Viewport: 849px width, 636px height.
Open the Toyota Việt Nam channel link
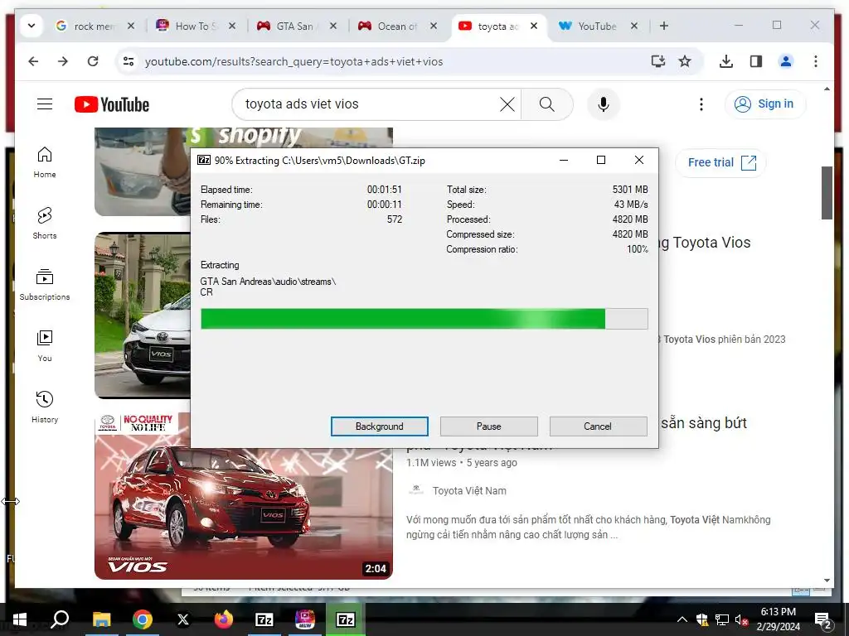(469, 490)
